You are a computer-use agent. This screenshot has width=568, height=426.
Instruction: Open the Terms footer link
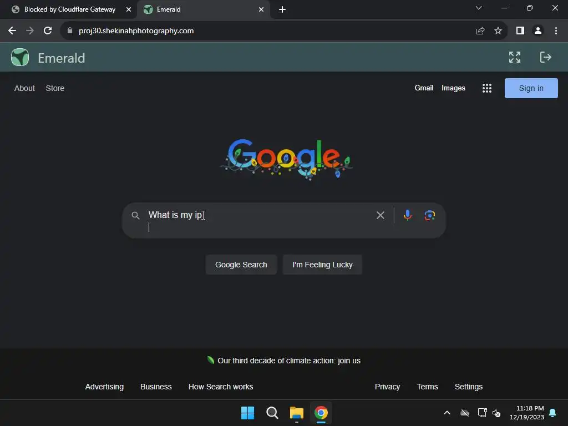click(428, 387)
